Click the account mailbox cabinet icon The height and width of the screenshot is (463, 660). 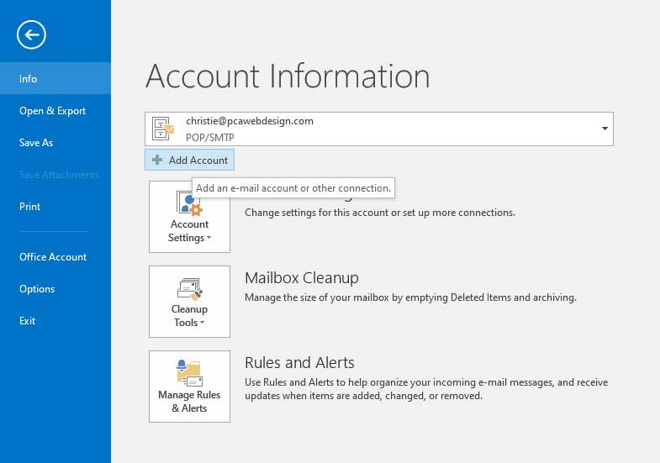click(163, 129)
